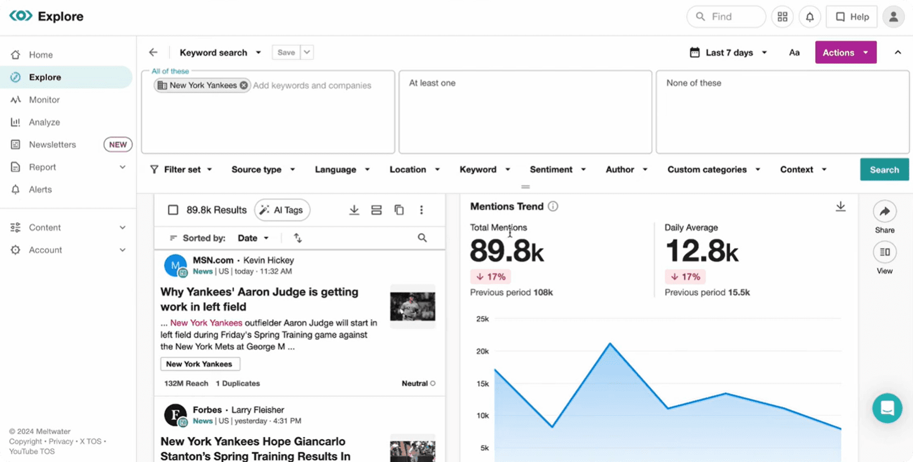Reverse the sort order arrows
This screenshot has width=913, height=462.
298,238
